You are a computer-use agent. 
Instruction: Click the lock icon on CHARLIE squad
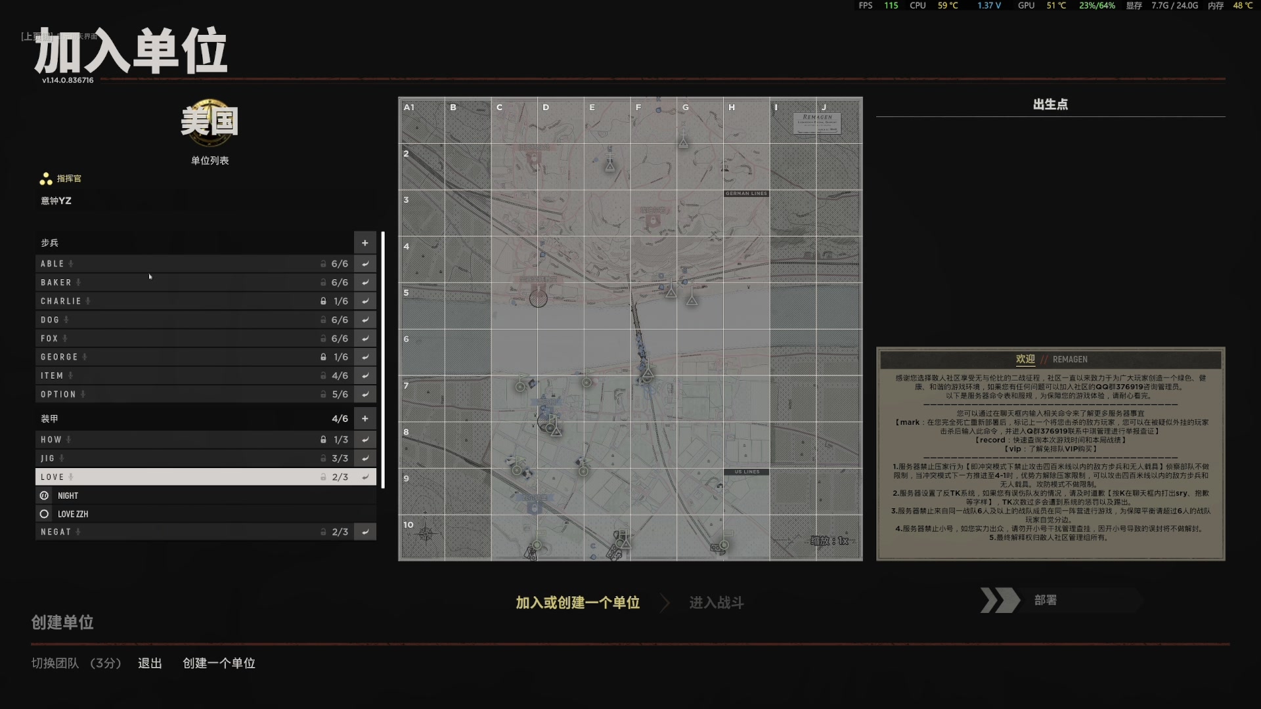click(x=323, y=301)
